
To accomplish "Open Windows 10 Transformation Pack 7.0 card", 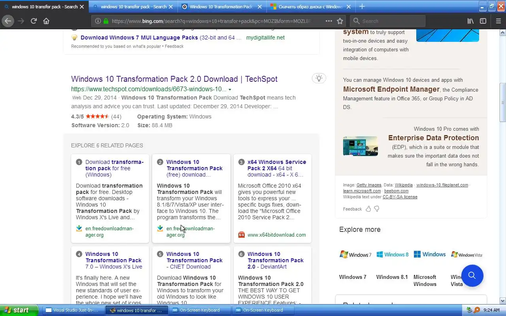I will pyautogui.click(x=114, y=260).
